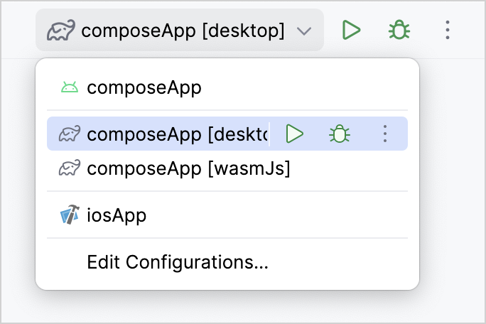Run composeApp [desktop] via its inline play icon

click(x=295, y=134)
